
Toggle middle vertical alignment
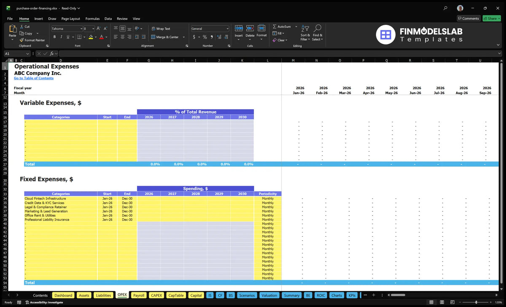point(122,29)
